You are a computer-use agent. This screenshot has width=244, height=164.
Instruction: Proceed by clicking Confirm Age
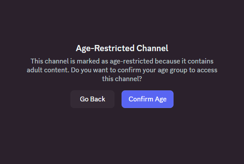(x=148, y=99)
